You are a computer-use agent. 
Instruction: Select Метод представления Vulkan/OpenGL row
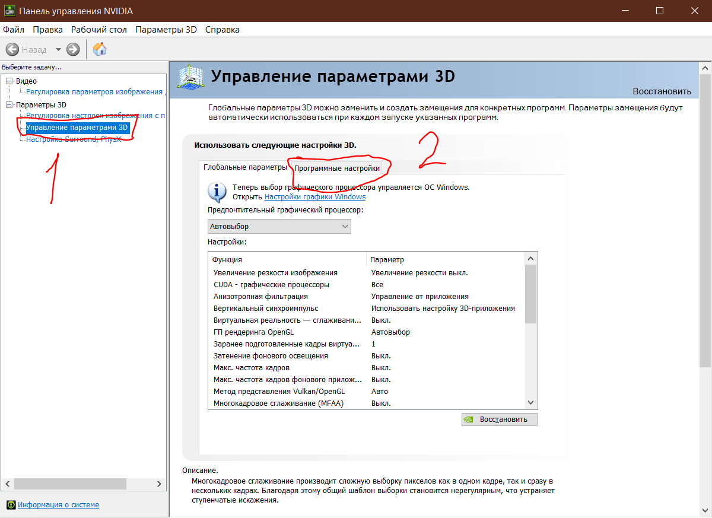[x=367, y=392]
